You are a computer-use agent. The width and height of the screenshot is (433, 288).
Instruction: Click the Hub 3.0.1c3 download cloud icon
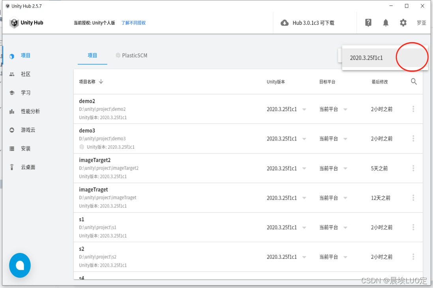click(285, 23)
